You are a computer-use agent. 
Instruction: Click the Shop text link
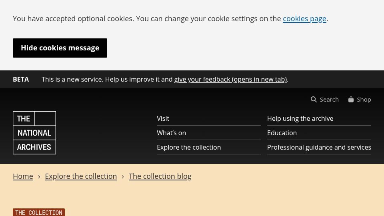tap(364, 100)
